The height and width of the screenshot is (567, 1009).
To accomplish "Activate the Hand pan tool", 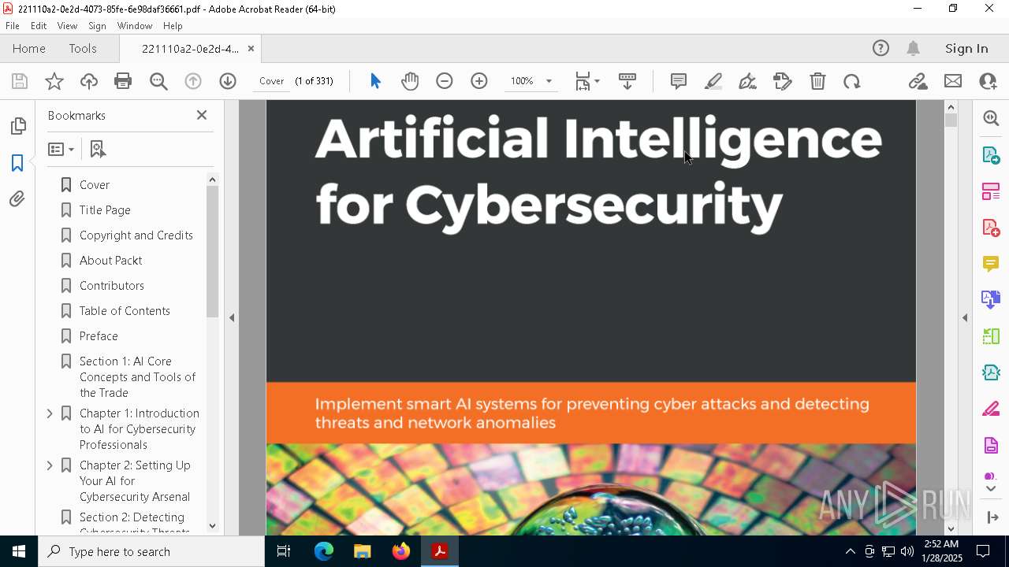I will (x=410, y=81).
